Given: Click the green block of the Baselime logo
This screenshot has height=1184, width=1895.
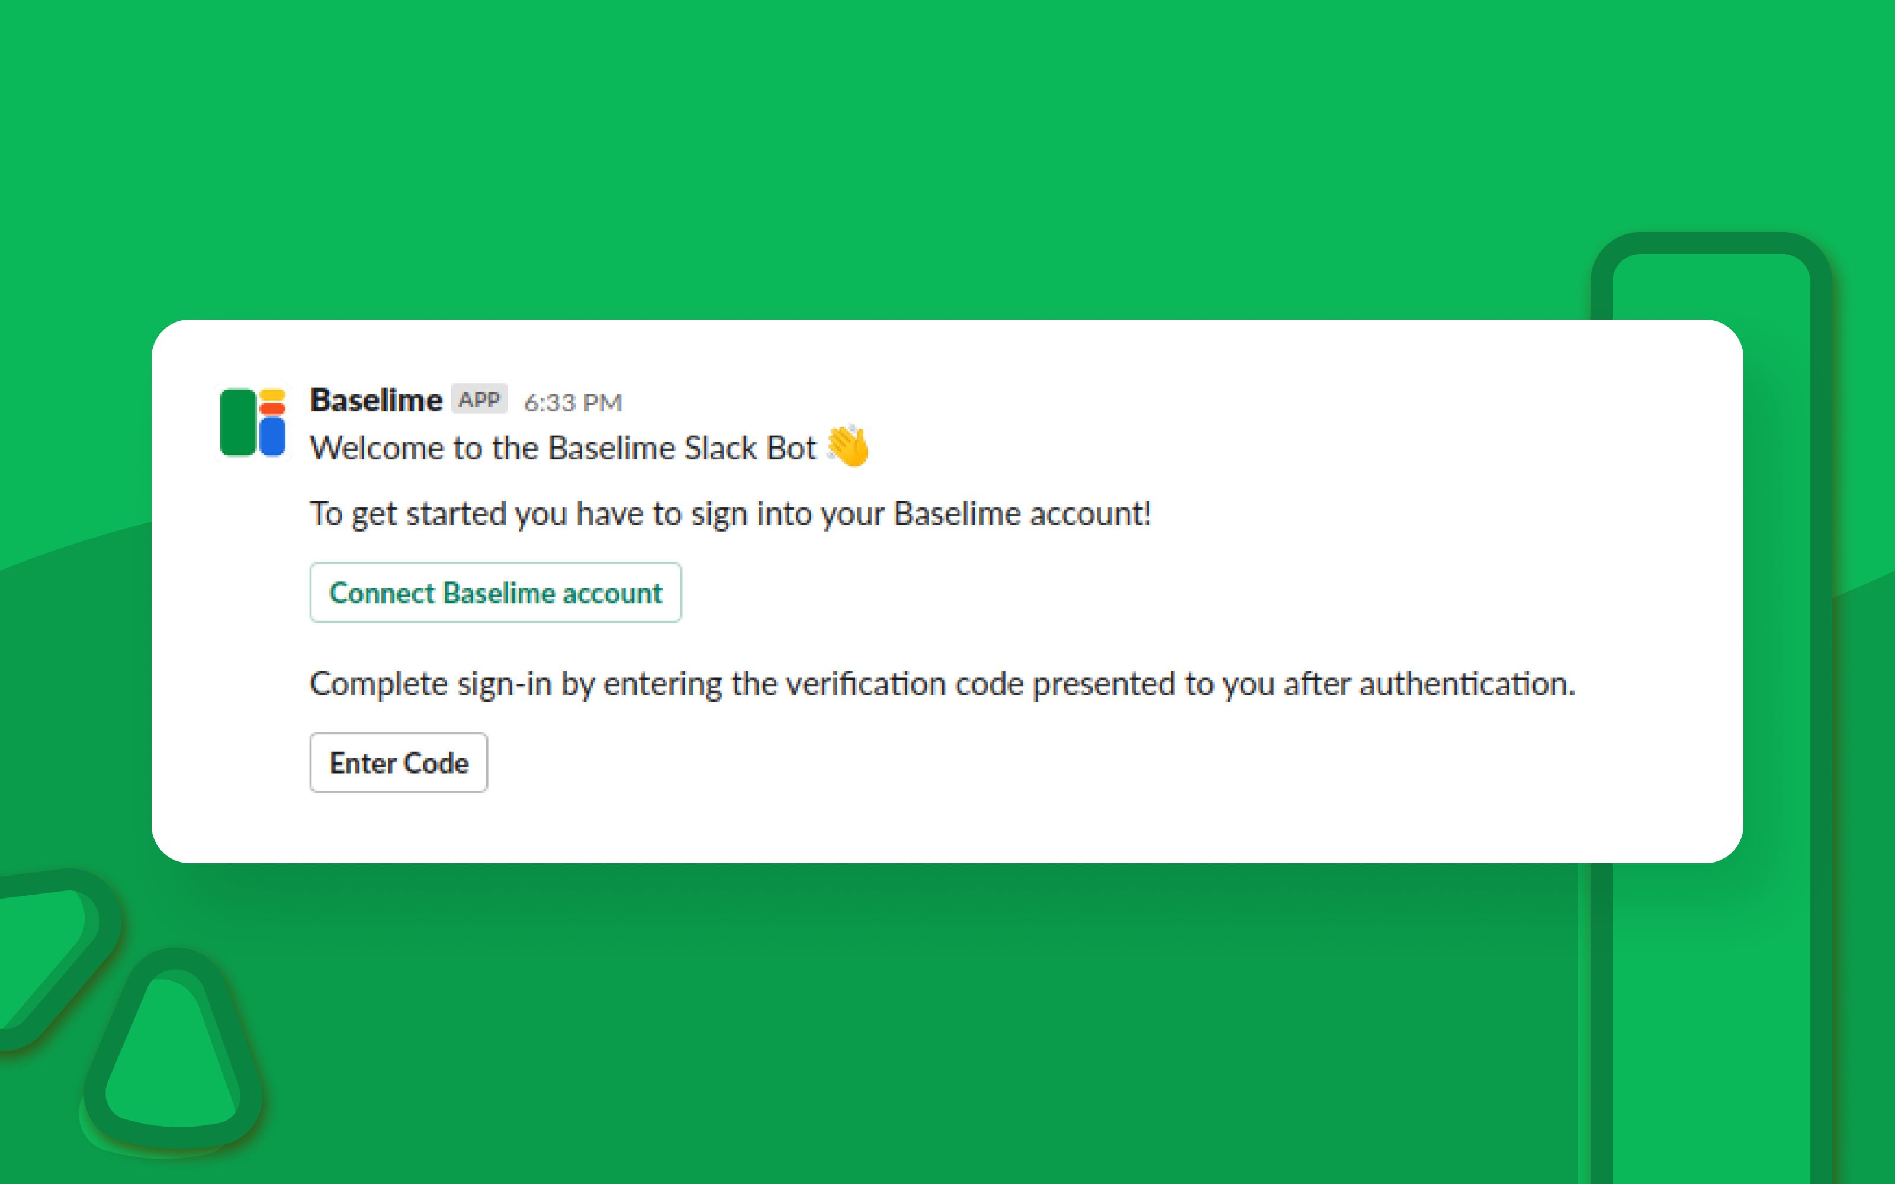Looking at the screenshot, I should 237,423.
